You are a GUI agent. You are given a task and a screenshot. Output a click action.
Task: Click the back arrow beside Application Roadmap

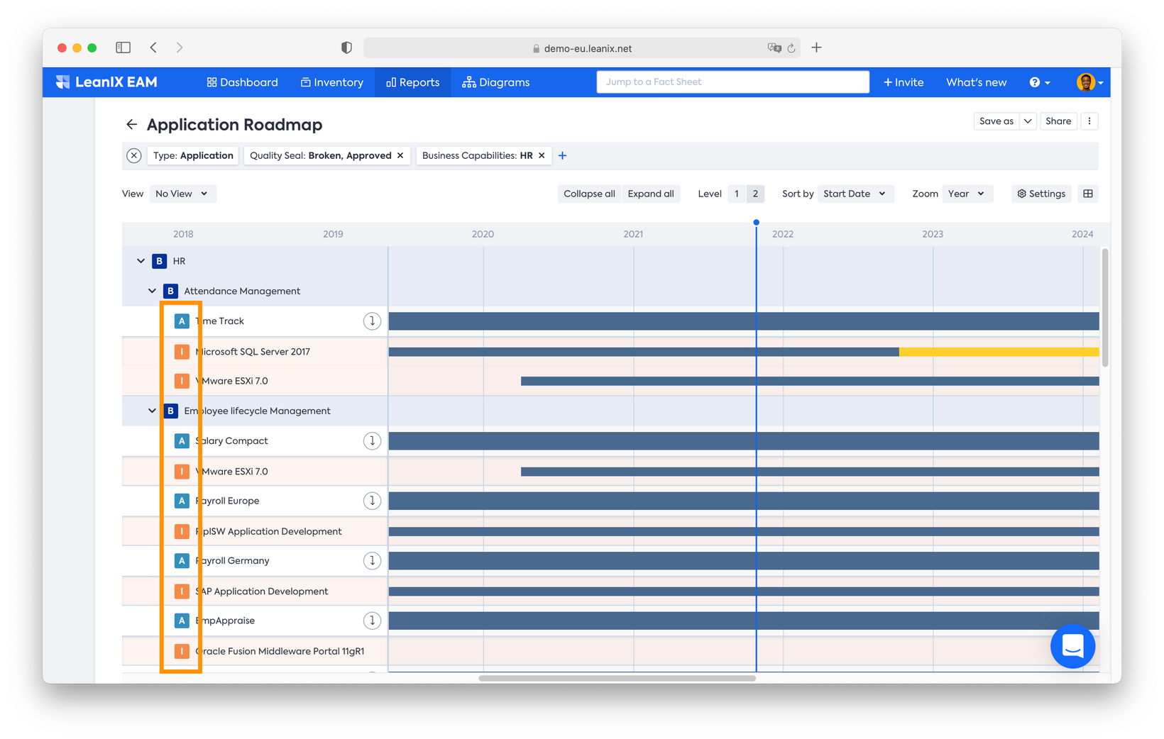coord(131,125)
